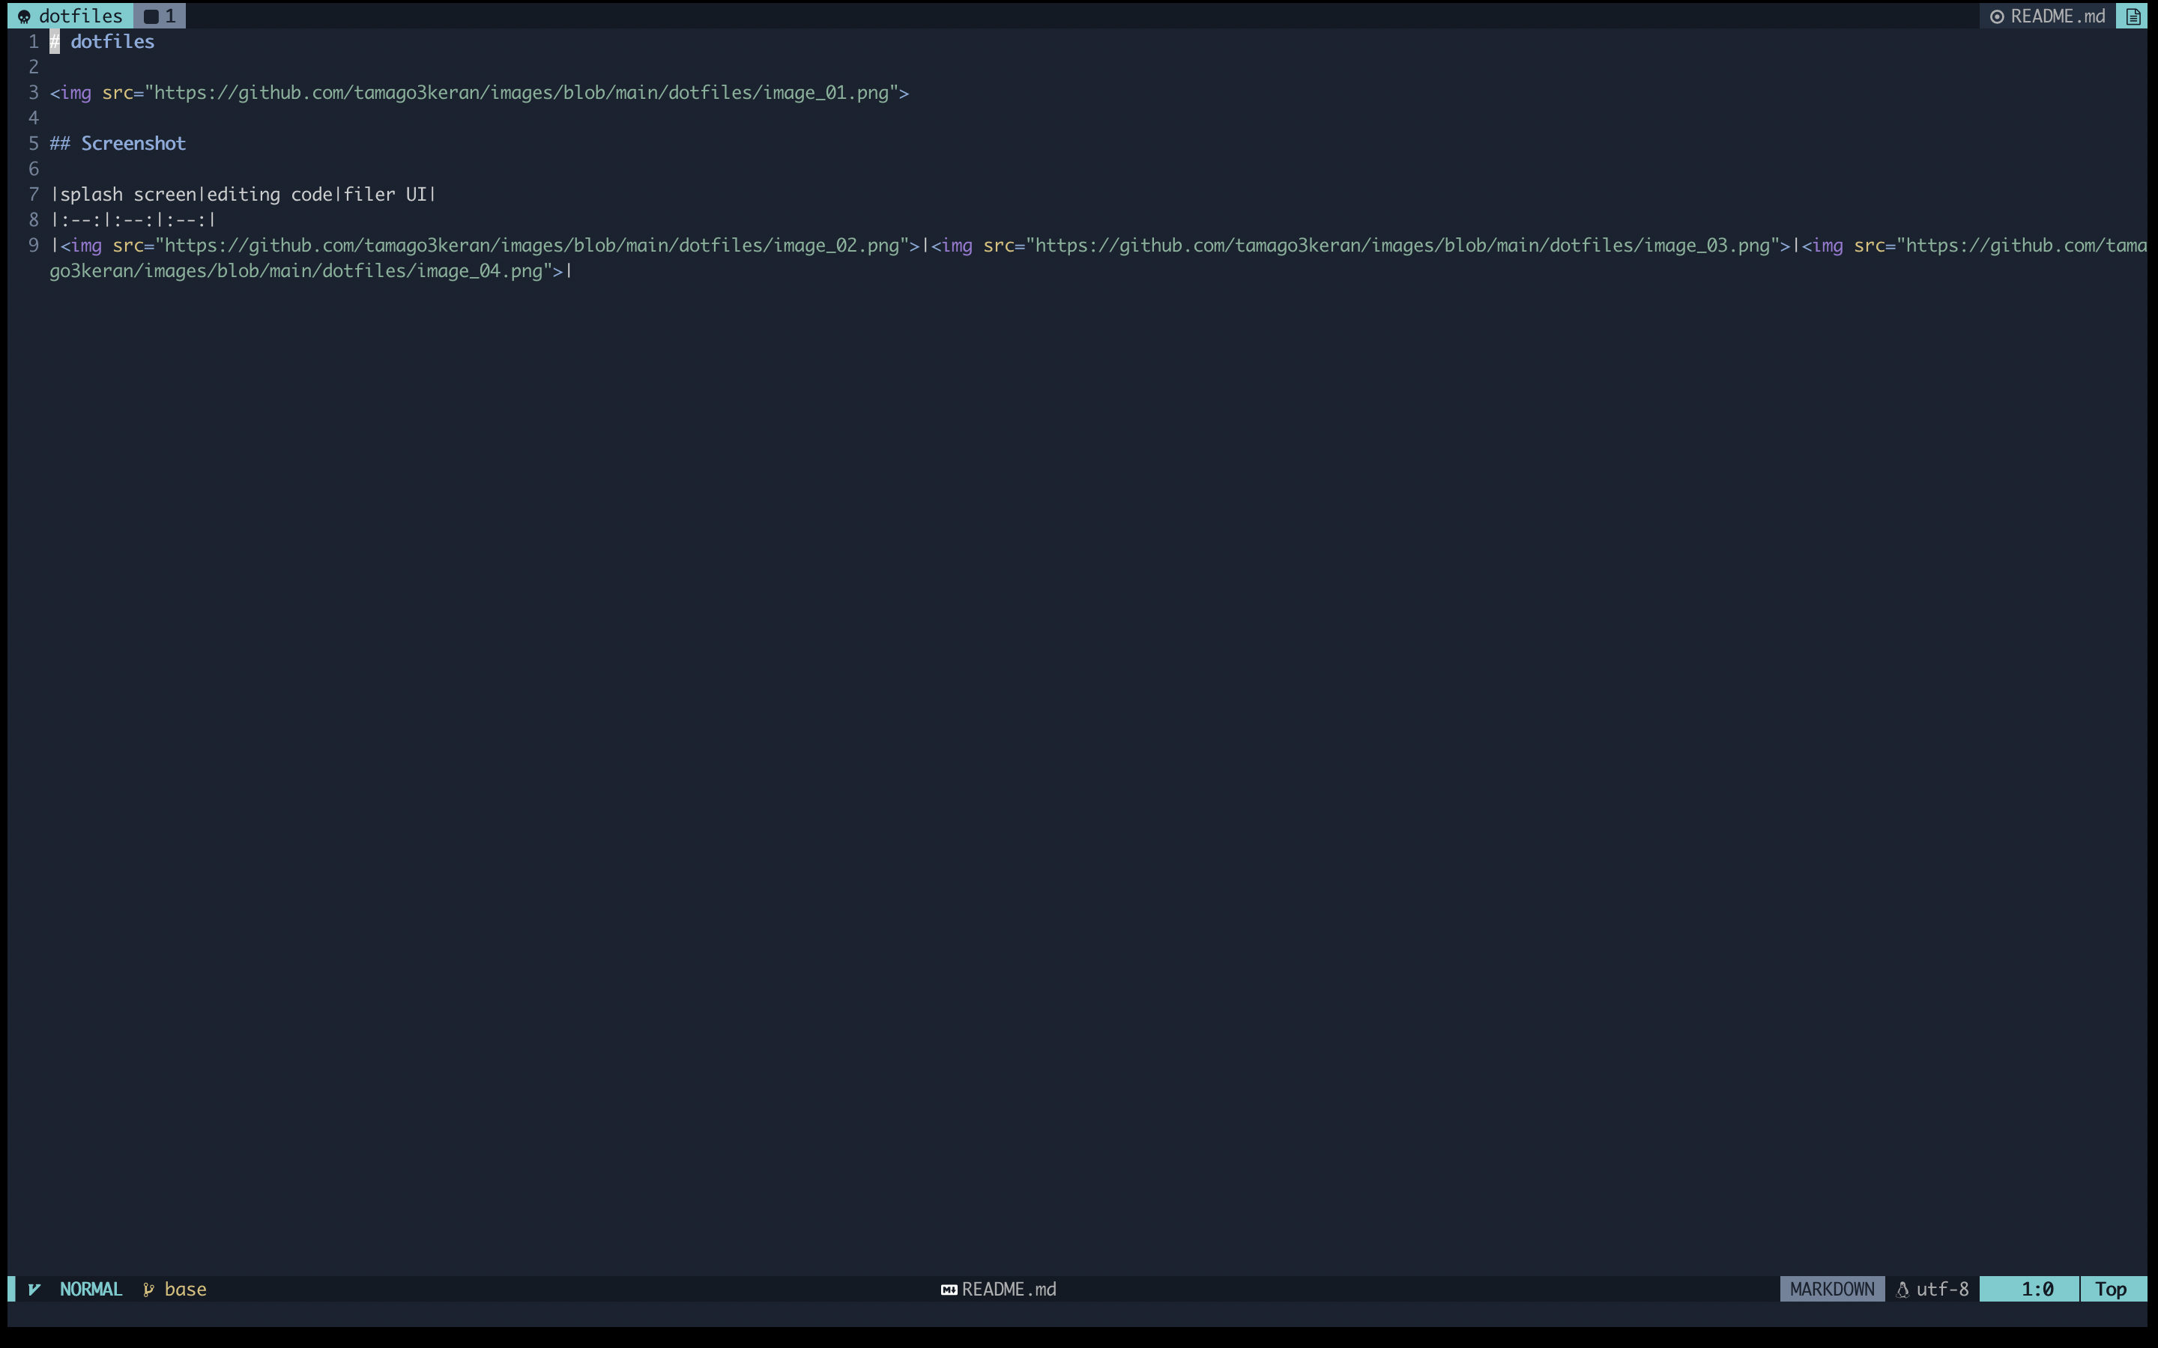Select the dotfiles tab label
The image size is (2158, 1348).
(x=80, y=16)
